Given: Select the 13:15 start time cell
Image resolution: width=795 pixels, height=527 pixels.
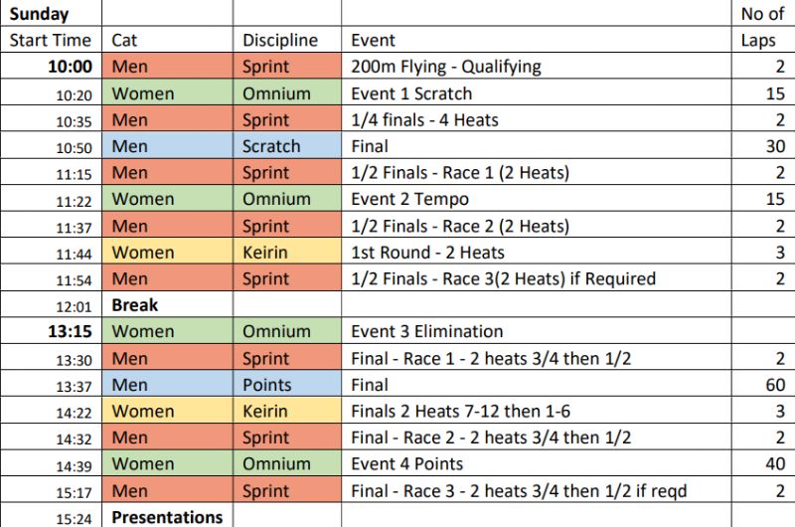Looking at the screenshot, I should [x=52, y=331].
